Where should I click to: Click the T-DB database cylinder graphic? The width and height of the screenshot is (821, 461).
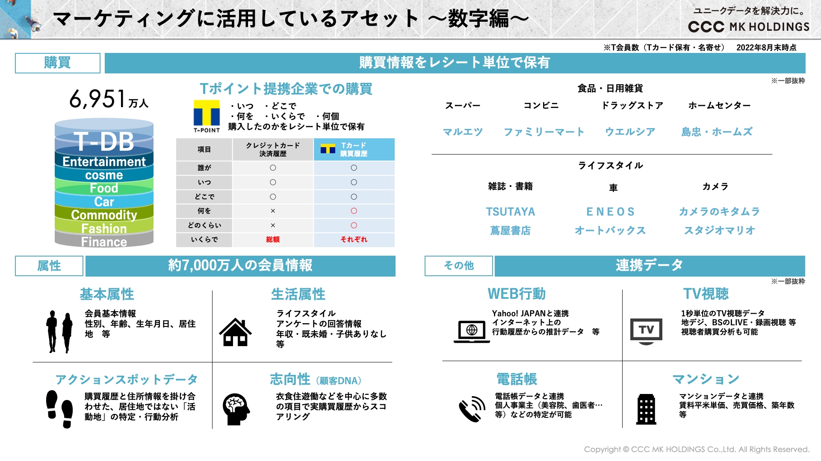tap(104, 183)
